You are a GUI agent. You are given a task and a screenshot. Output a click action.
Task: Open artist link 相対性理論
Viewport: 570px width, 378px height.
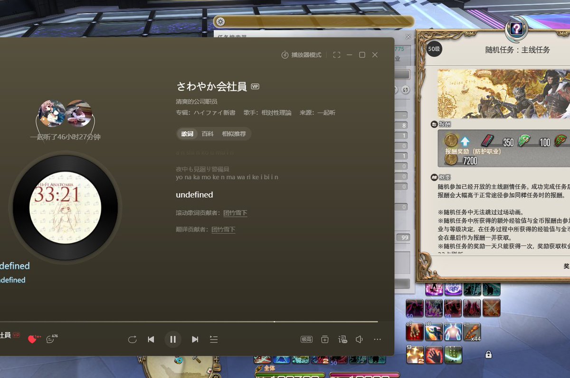coord(276,113)
